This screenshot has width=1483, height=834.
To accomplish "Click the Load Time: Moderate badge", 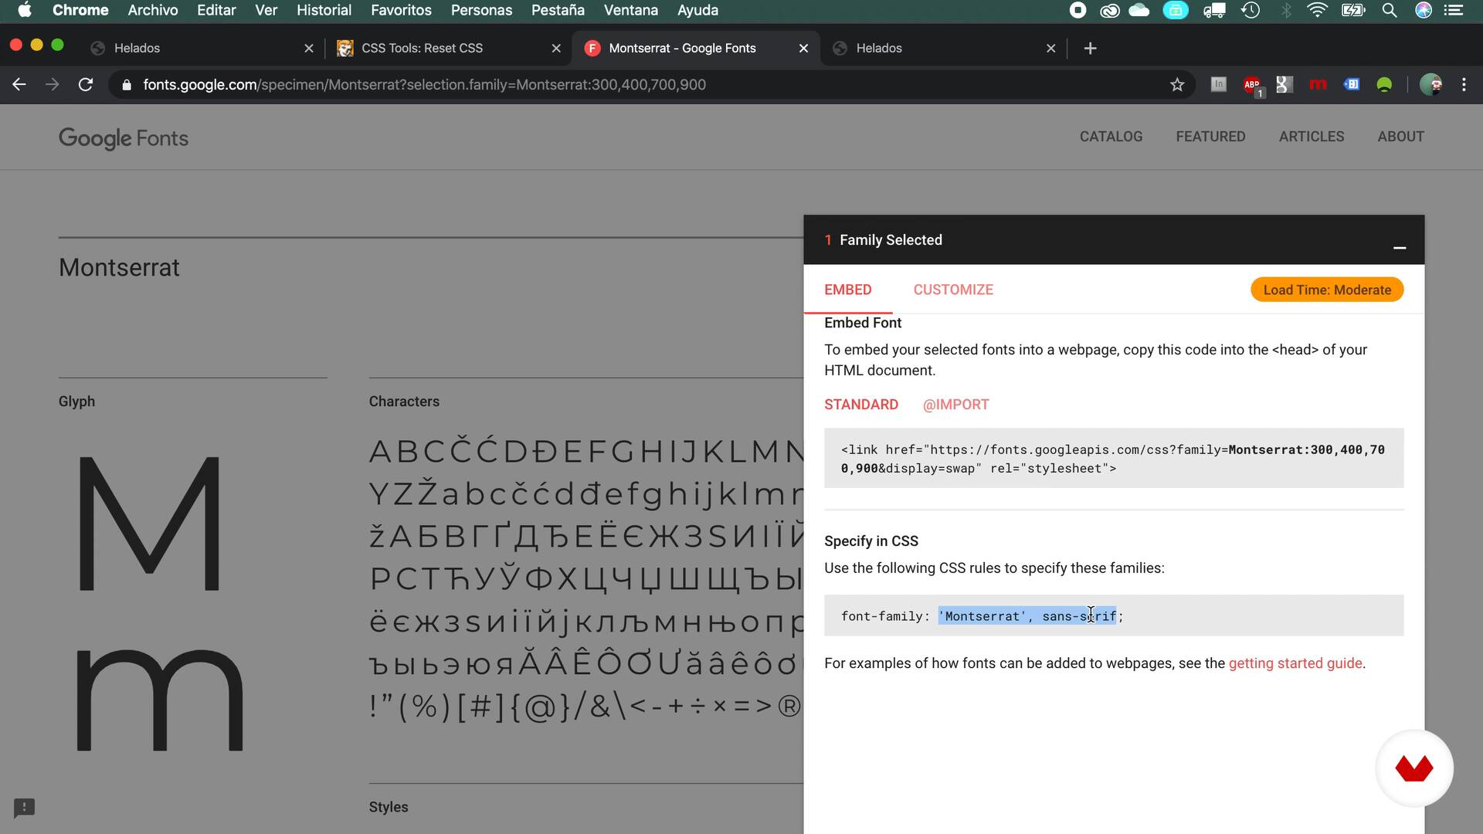I will 1327,290.
